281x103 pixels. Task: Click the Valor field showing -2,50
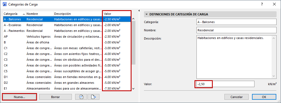point(225,84)
